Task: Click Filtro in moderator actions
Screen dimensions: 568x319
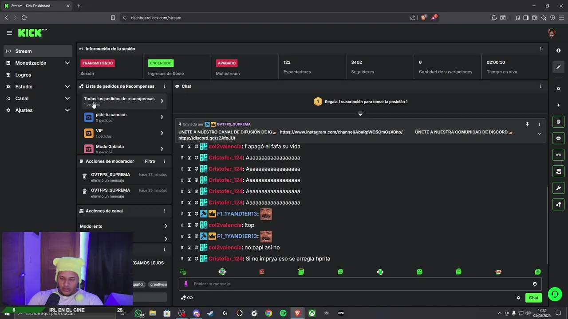Action: [150, 161]
